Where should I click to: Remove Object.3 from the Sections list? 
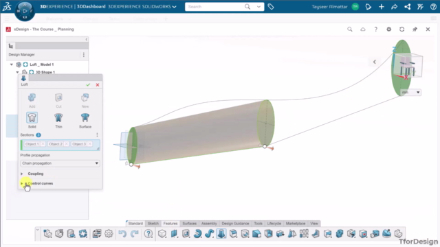(x=90, y=144)
